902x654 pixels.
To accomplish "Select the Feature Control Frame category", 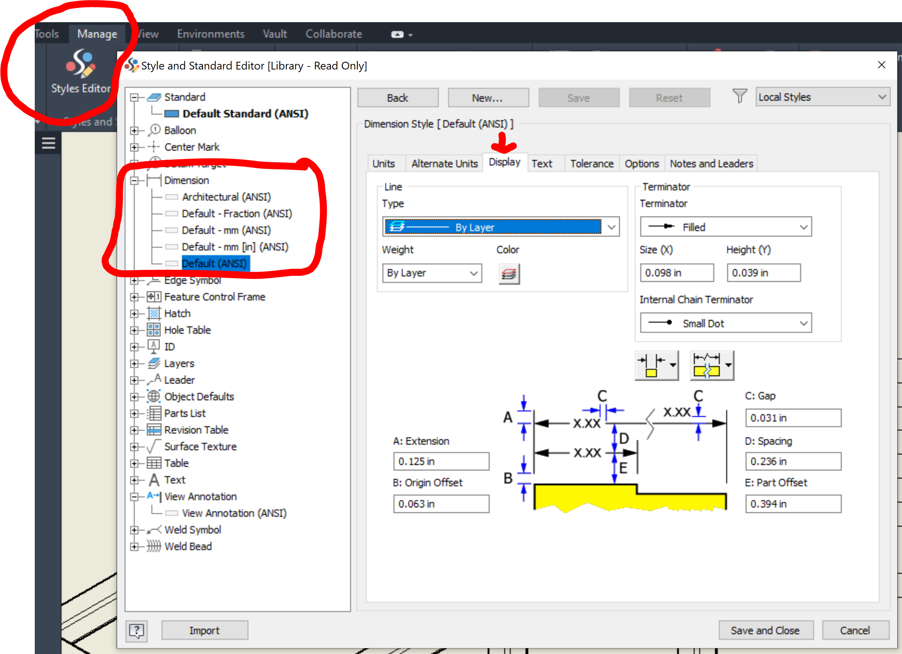I will (x=215, y=297).
